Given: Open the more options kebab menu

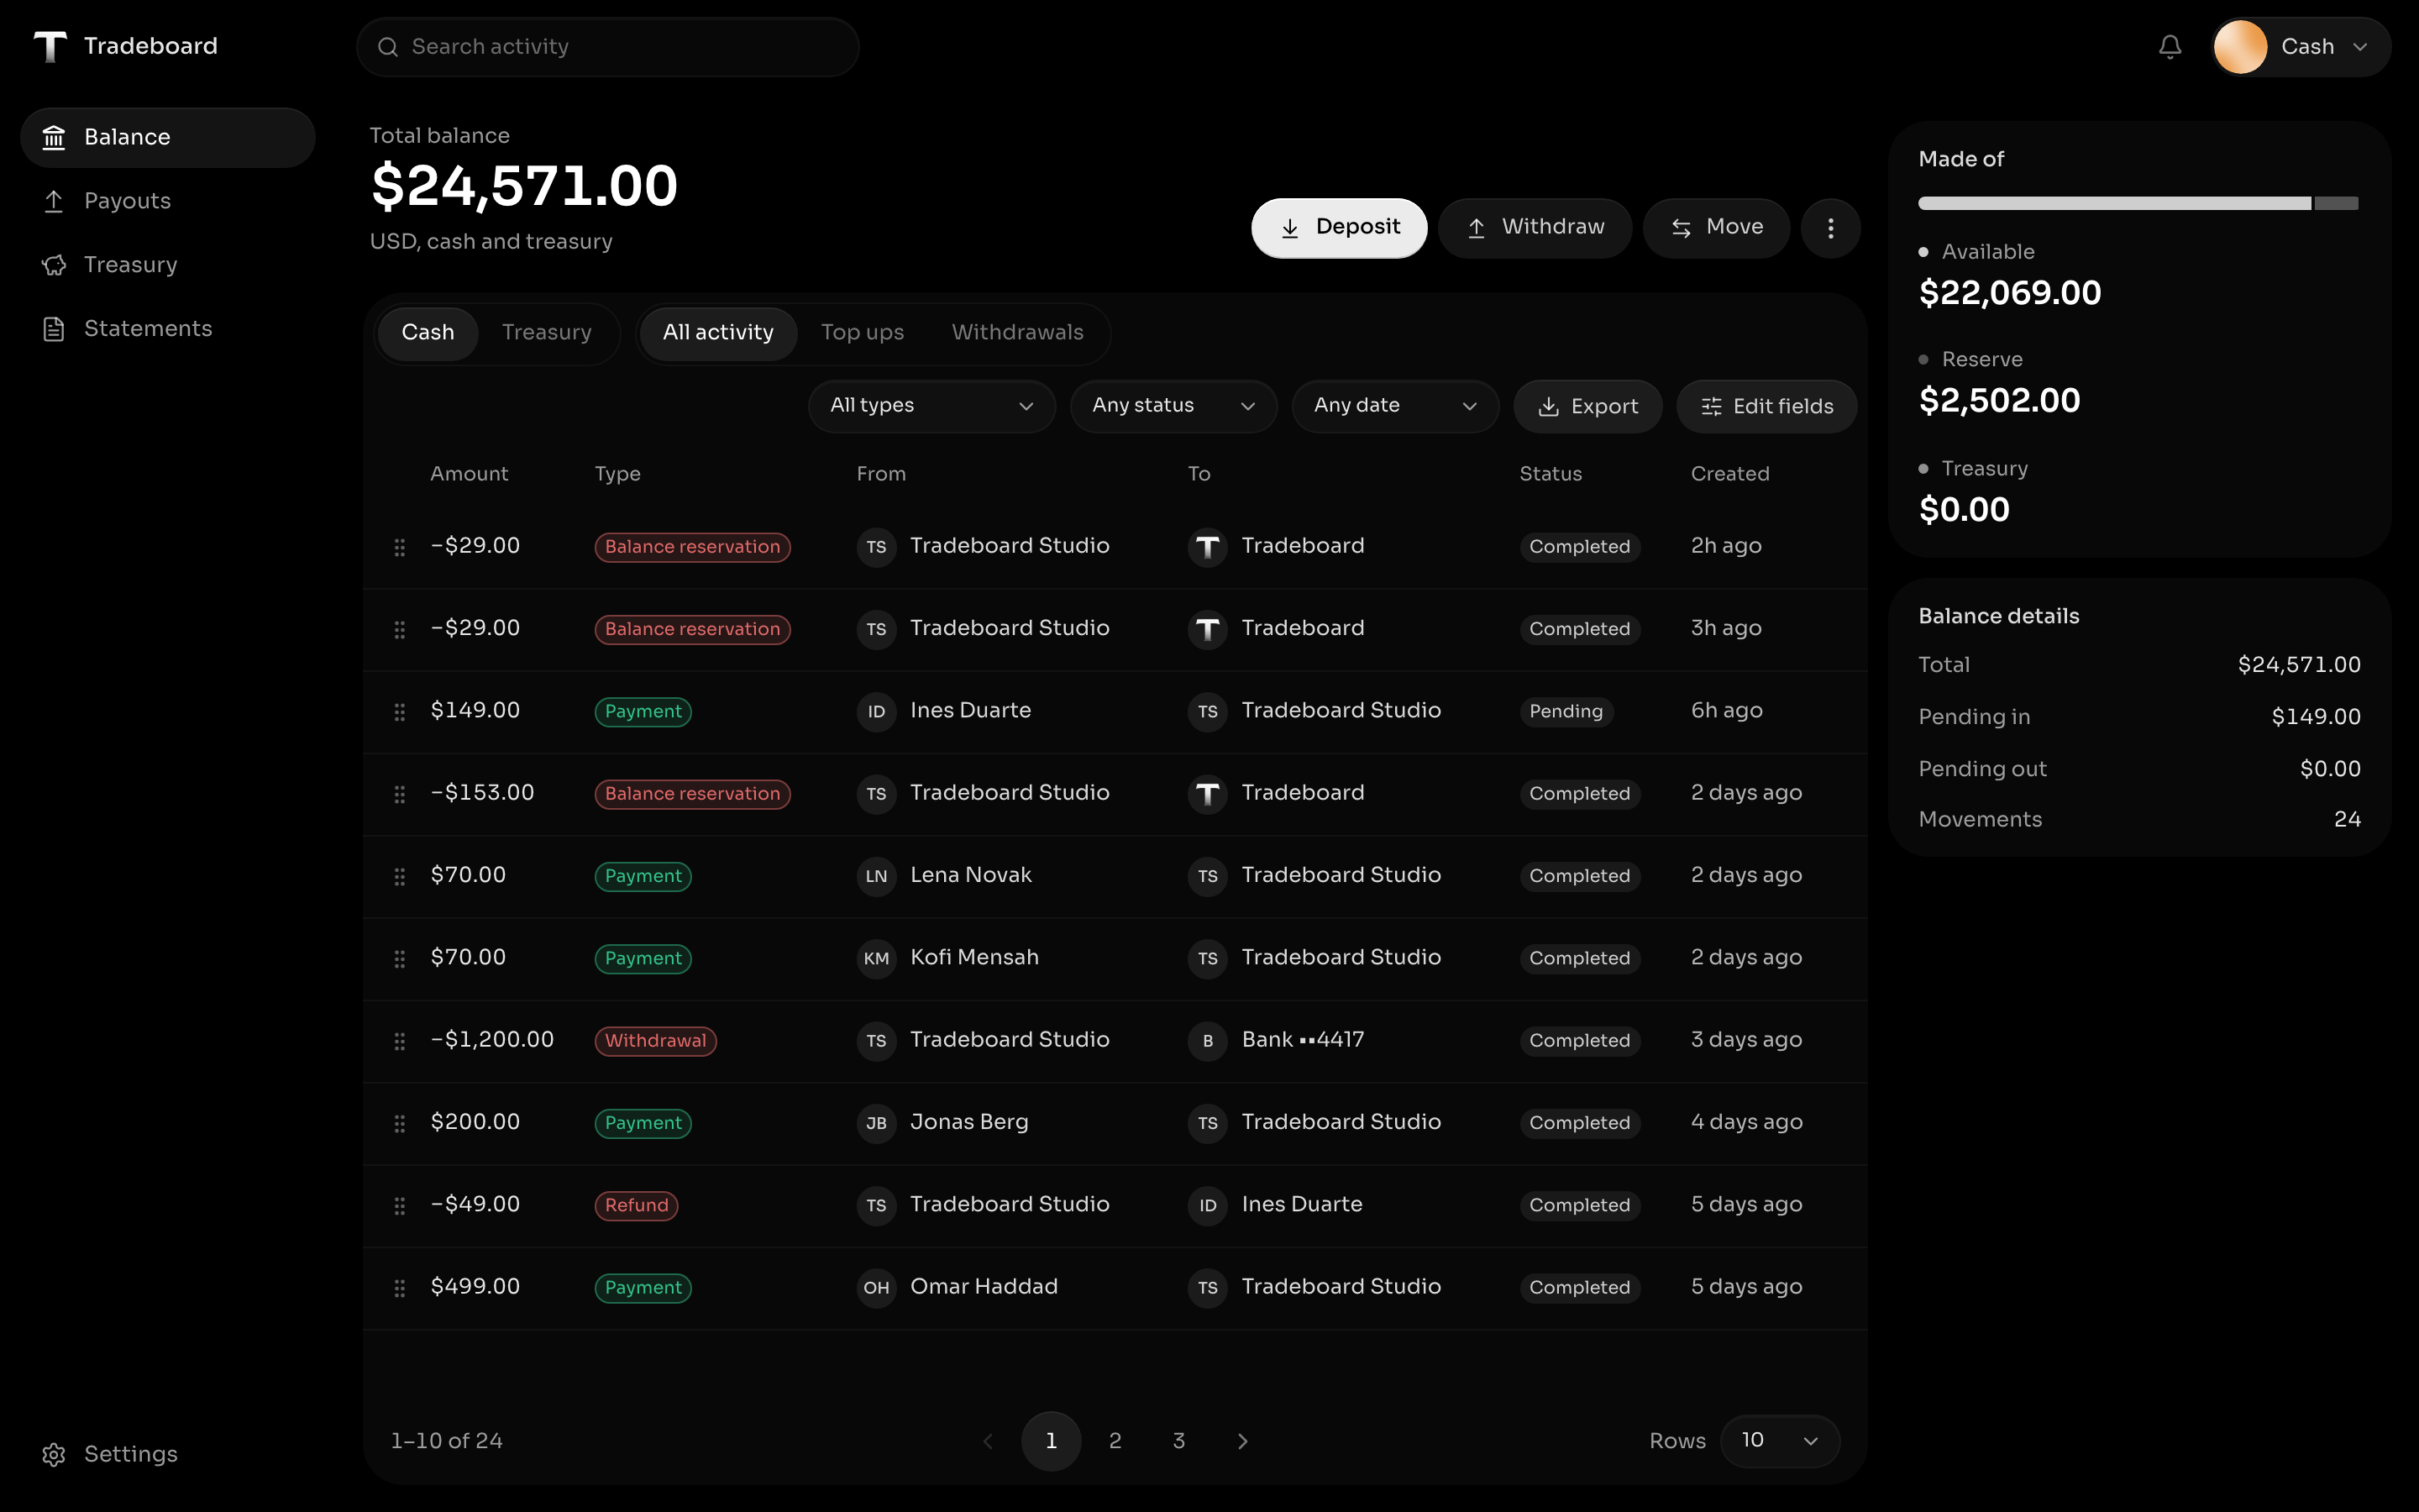Looking at the screenshot, I should pyautogui.click(x=1830, y=228).
